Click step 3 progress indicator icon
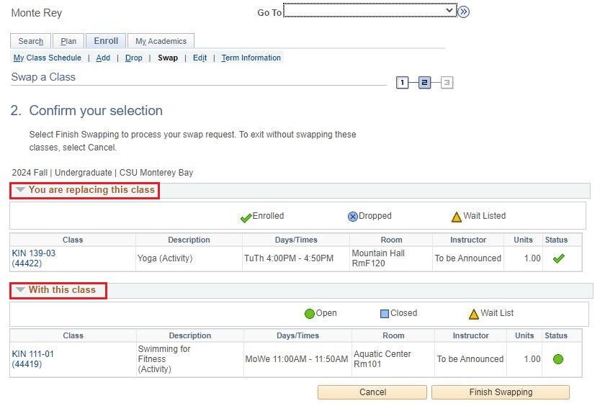Screen dimensions: 600x411 447,83
